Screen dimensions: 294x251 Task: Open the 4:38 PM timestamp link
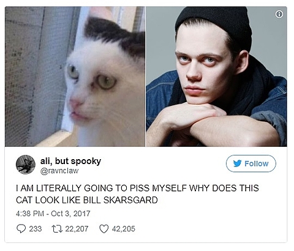(30, 214)
